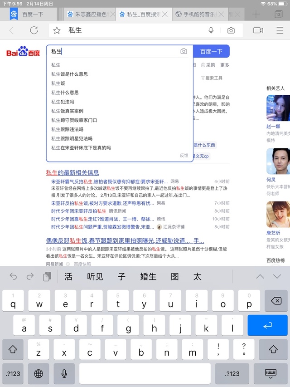The image size is (290, 387).
Task: Add a new tab with plus icon
Action: [256, 14]
